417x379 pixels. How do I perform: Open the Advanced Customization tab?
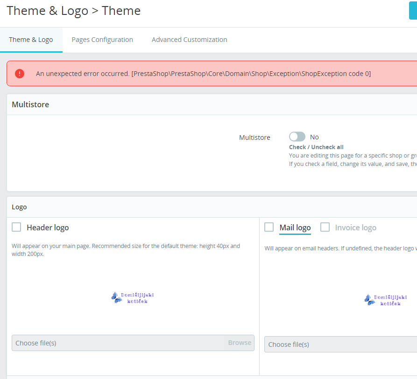[x=189, y=40]
